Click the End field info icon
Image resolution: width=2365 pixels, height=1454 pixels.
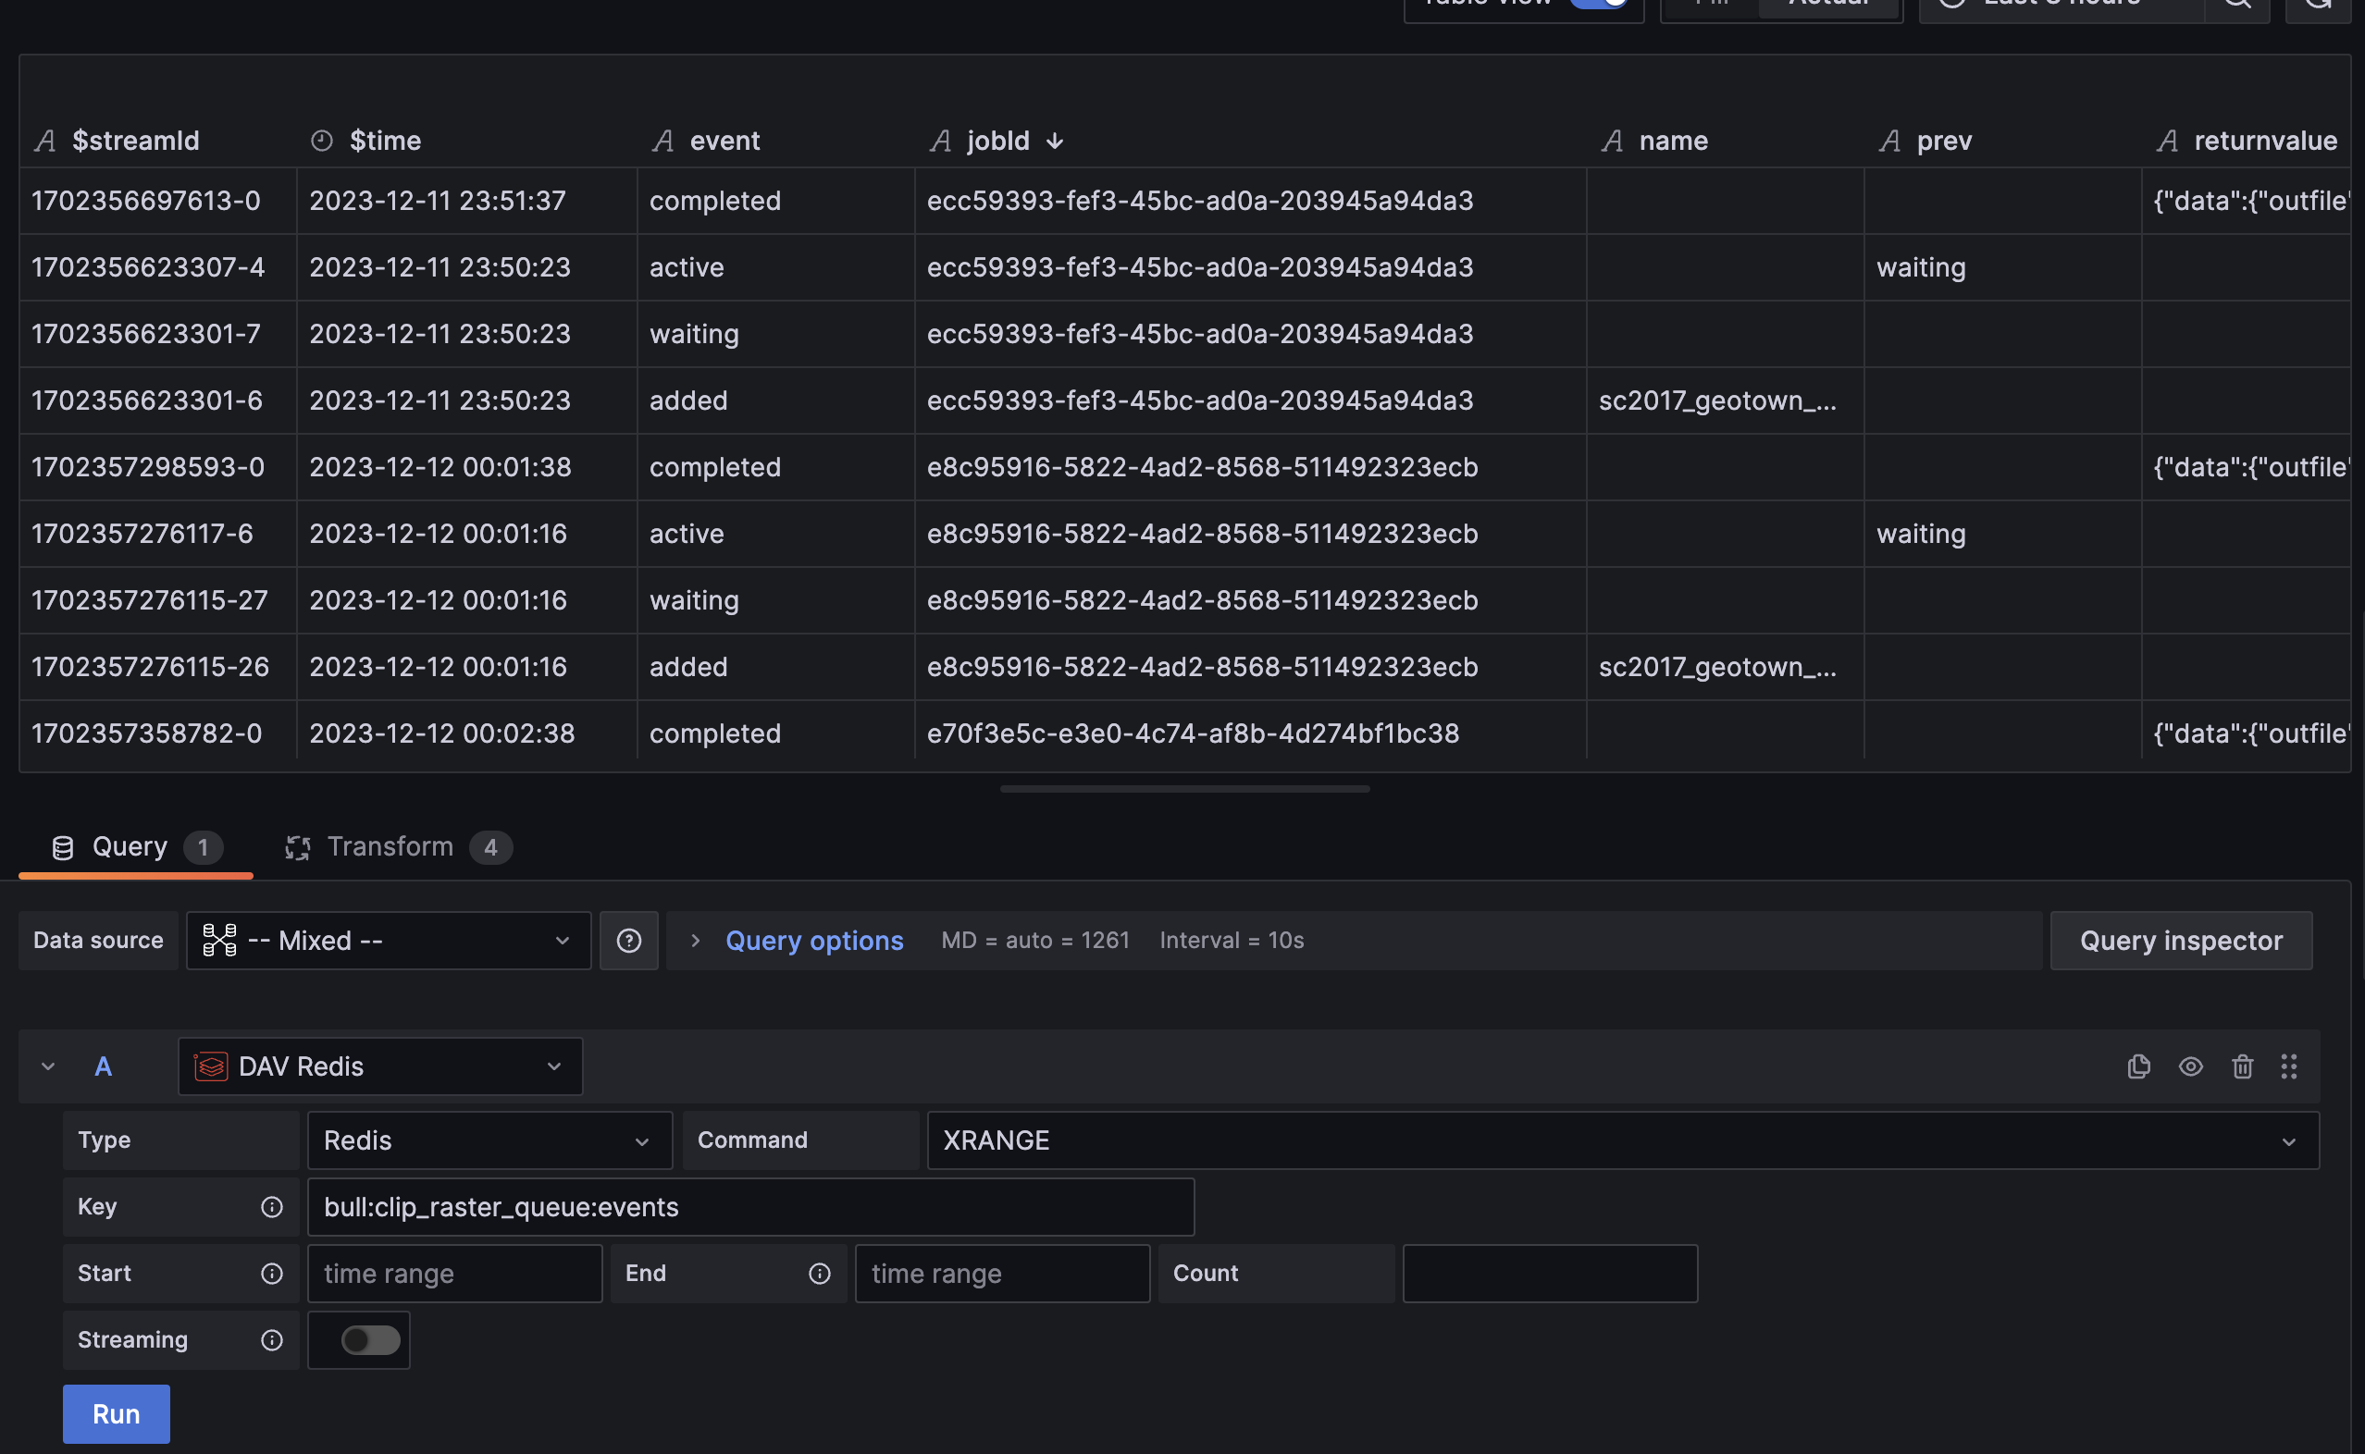coord(820,1274)
